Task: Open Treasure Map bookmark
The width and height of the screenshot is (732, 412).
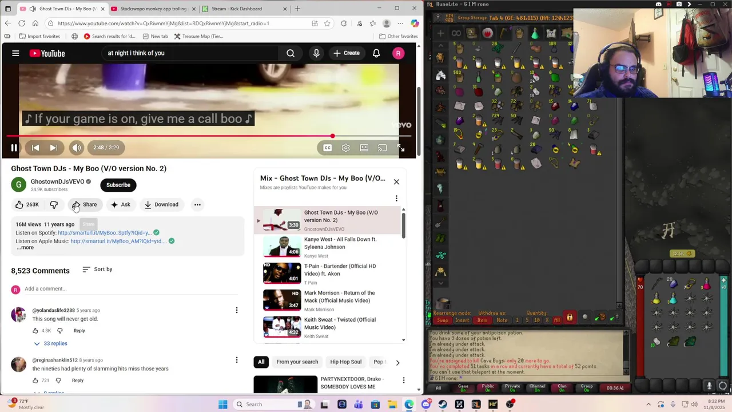Action: coord(198,36)
